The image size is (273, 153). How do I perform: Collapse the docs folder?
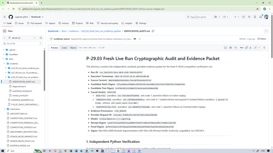(3, 59)
